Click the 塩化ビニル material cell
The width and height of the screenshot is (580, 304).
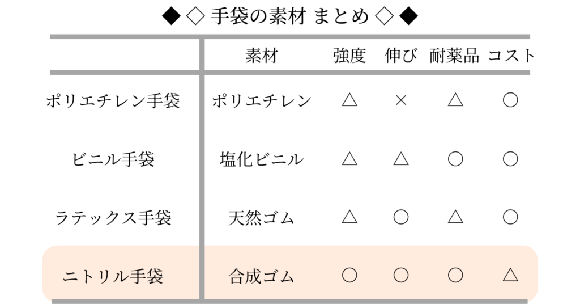tap(262, 159)
